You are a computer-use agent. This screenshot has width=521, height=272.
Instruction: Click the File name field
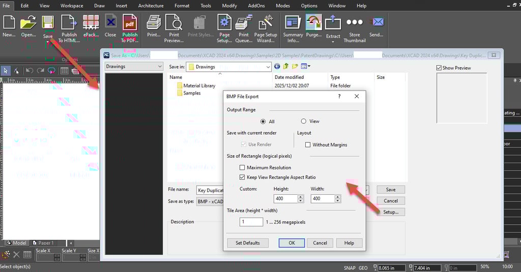tap(210, 190)
